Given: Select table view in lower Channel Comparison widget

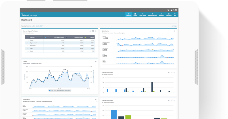Looking at the screenshot, I should 172,100.
